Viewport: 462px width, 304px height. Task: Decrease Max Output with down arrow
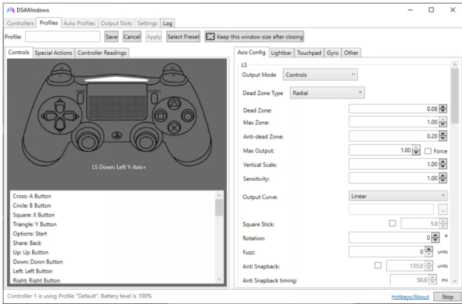point(416,153)
